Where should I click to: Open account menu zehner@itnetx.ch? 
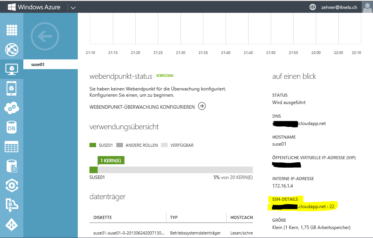pyautogui.click(x=339, y=7)
